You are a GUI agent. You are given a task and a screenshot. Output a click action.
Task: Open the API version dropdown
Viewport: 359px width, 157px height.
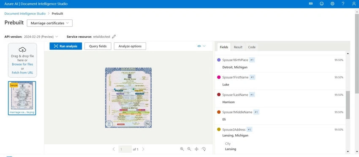[x=41, y=37]
